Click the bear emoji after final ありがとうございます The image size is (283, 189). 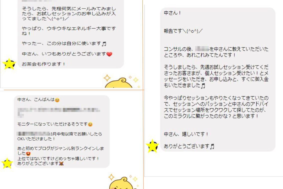click(61, 163)
